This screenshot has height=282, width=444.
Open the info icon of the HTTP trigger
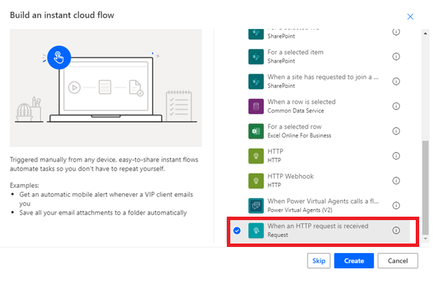[396, 156]
